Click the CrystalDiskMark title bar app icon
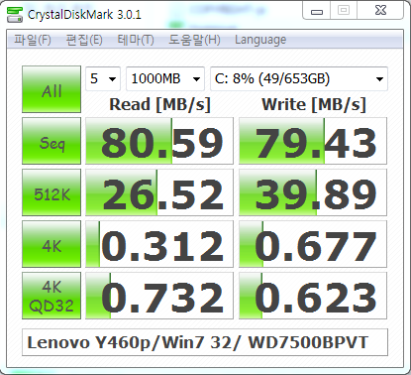This screenshot has width=411, height=375. pos(15,14)
